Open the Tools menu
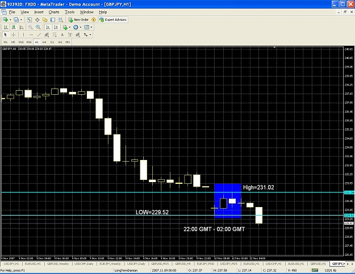 [69, 12]
